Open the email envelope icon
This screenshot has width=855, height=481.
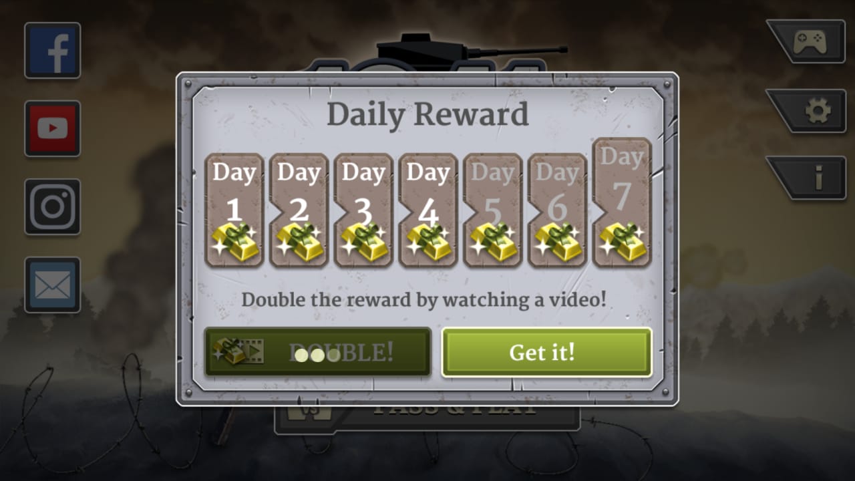click(x=53, y=285)
